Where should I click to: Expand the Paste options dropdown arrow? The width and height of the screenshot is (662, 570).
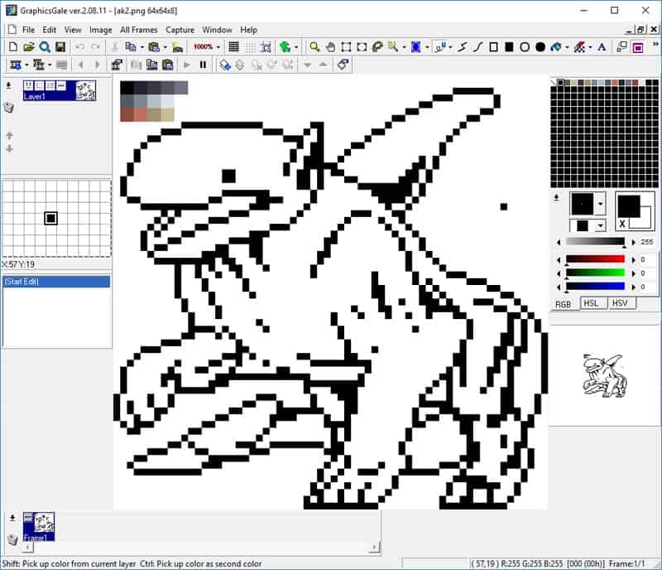click(165, 47)
